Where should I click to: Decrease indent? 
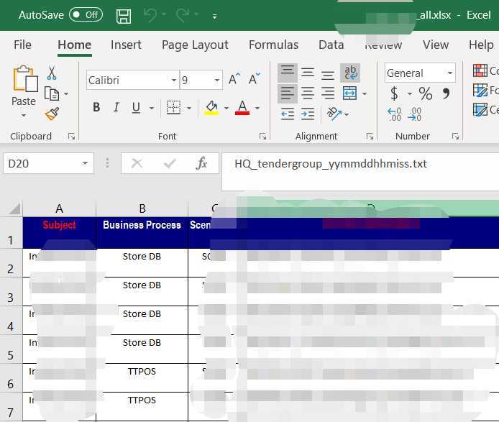[288, 114]
